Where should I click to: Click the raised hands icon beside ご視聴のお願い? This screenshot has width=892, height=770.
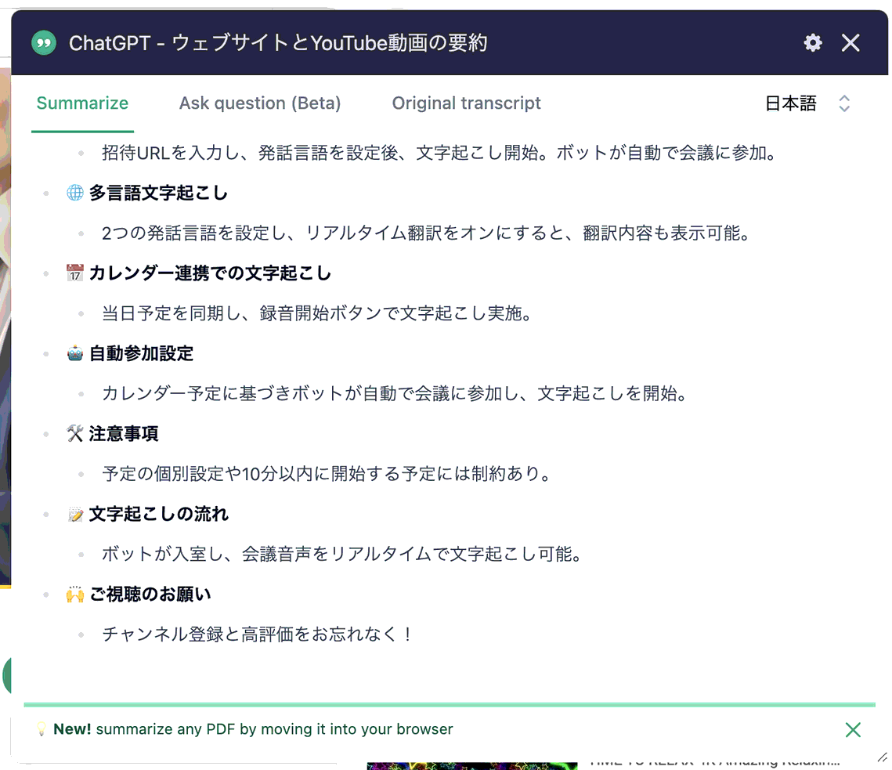75,595
